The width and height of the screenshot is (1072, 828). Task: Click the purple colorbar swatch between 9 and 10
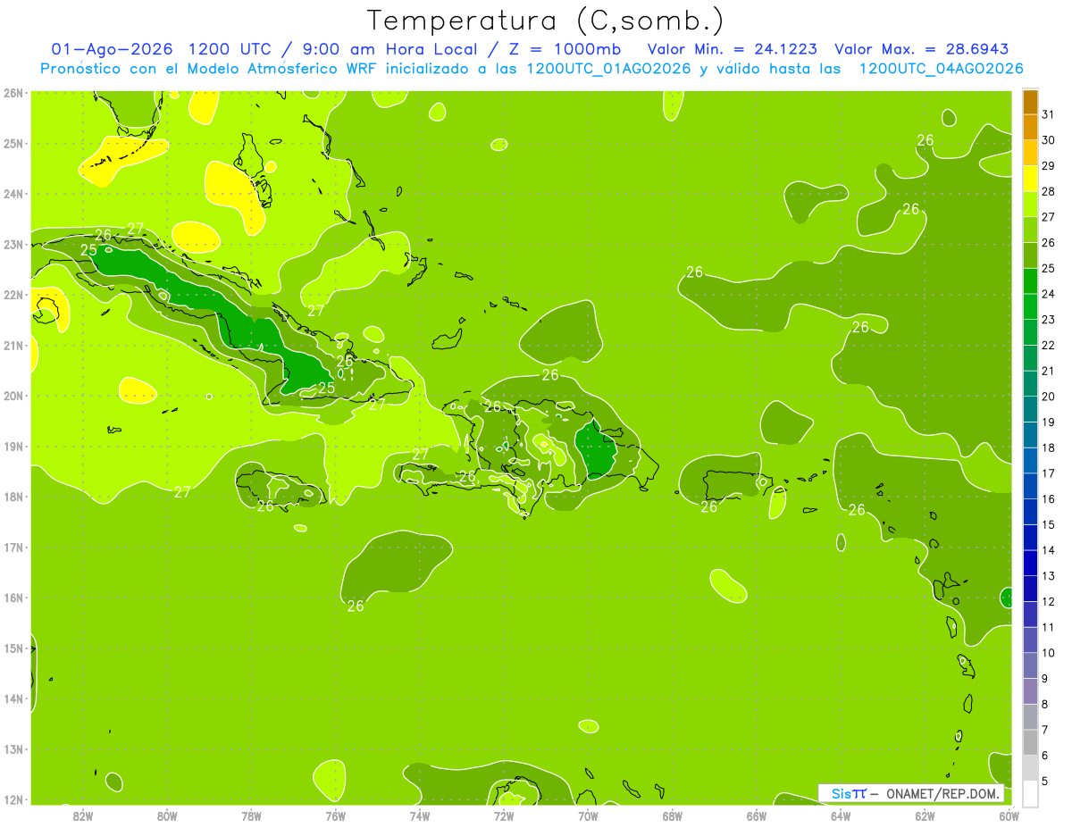[x=1030, y=665]
